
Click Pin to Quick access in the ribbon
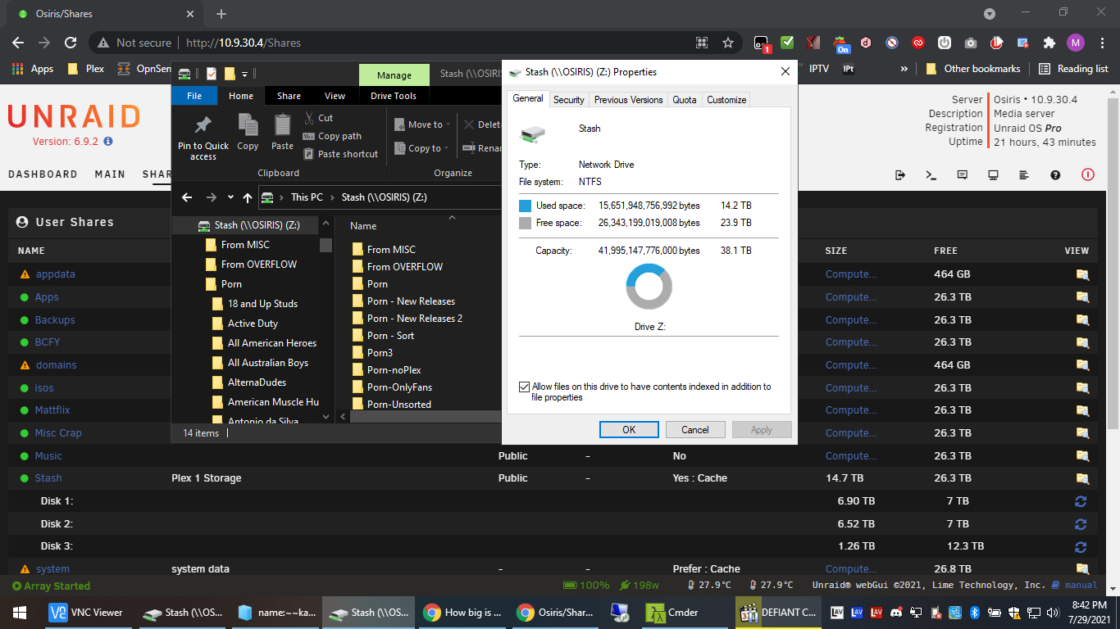[203, 136]
